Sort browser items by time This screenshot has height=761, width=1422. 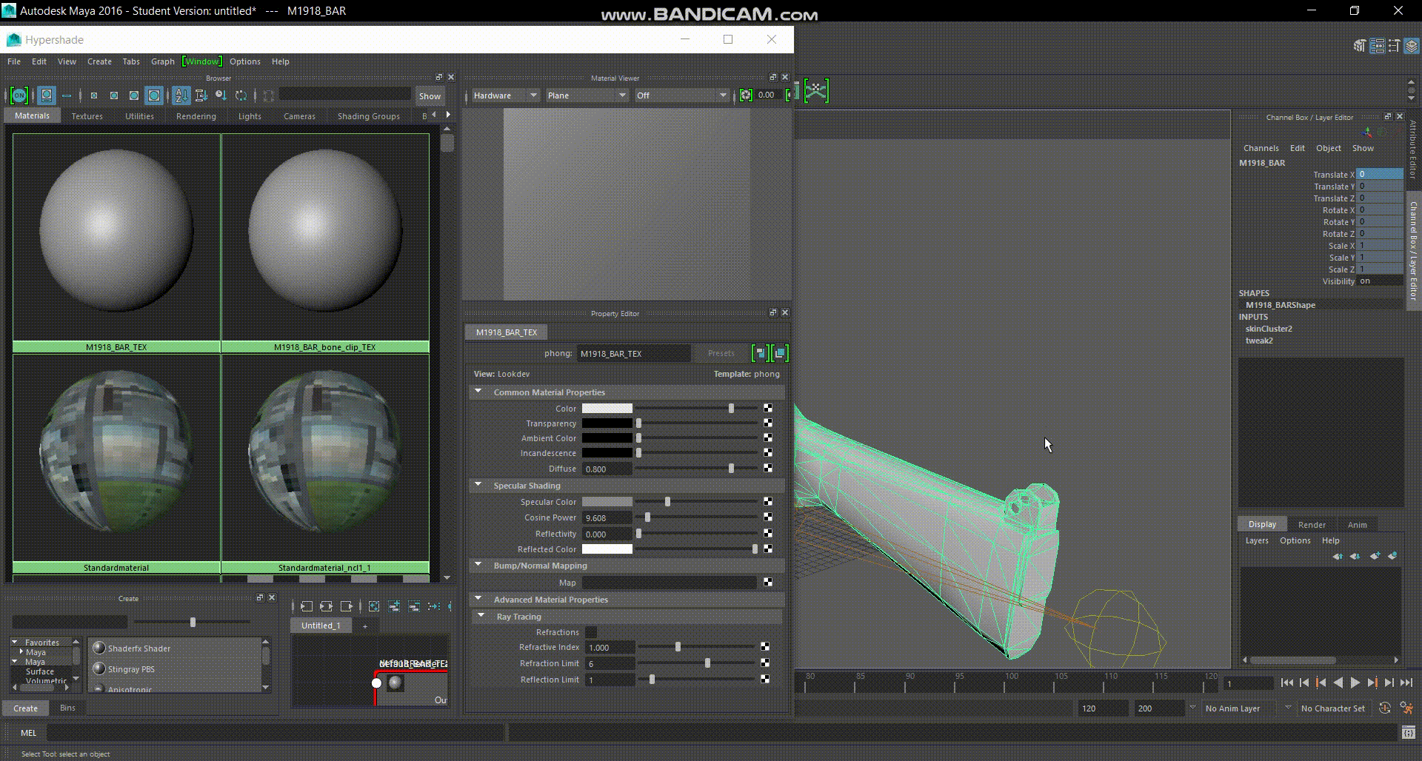[221, 95]
